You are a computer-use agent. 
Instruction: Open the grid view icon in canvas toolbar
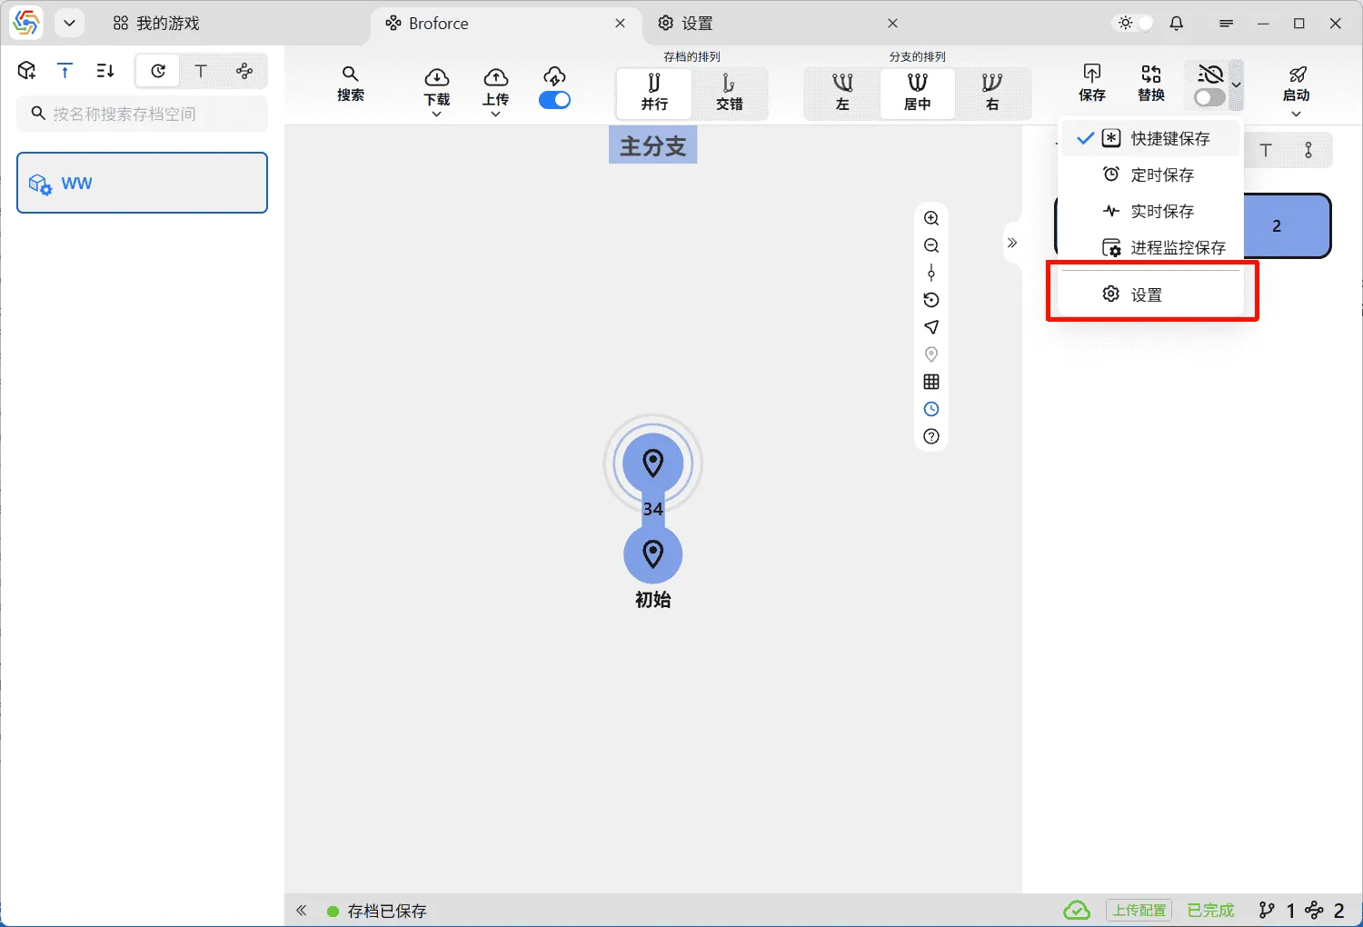930,382
